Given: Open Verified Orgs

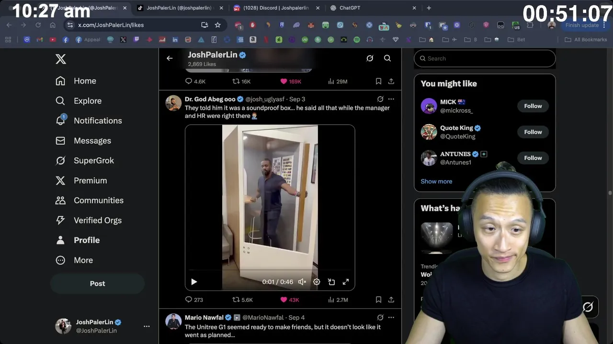Looking at the screenshot, I should click(x=88, y=220).
